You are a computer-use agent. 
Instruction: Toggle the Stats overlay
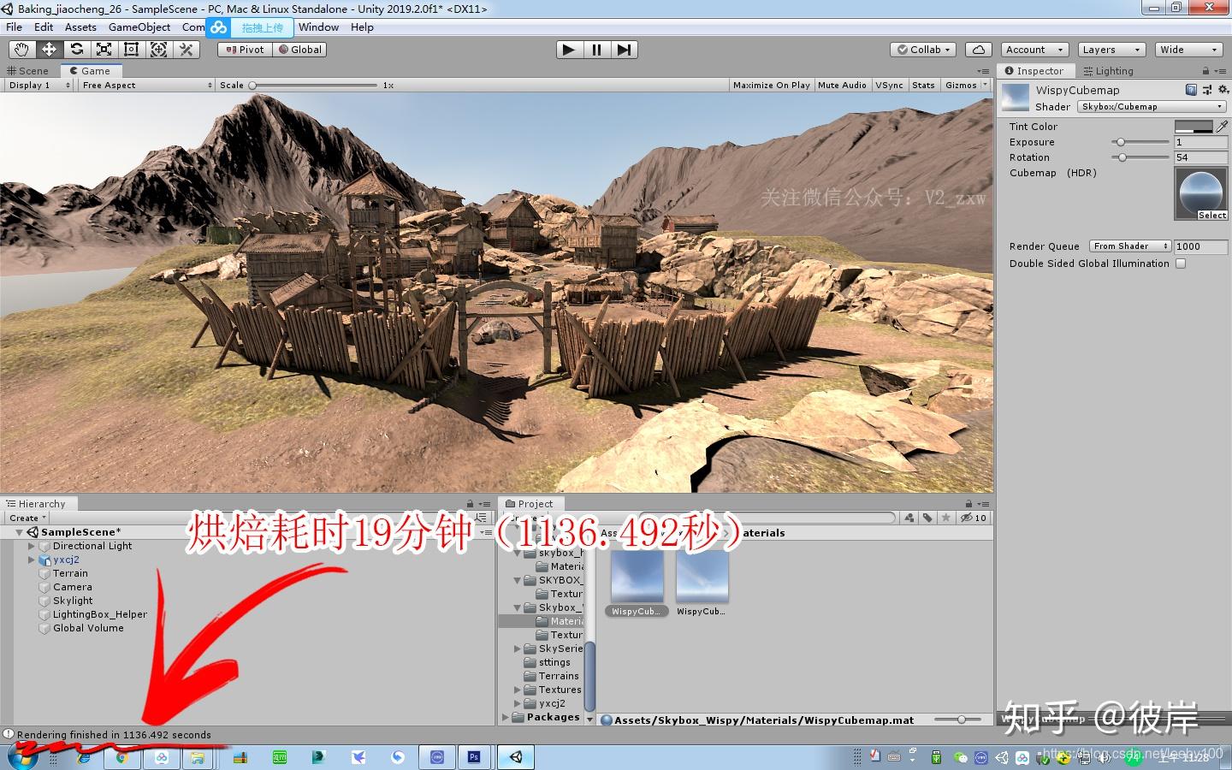coord(923,85)
